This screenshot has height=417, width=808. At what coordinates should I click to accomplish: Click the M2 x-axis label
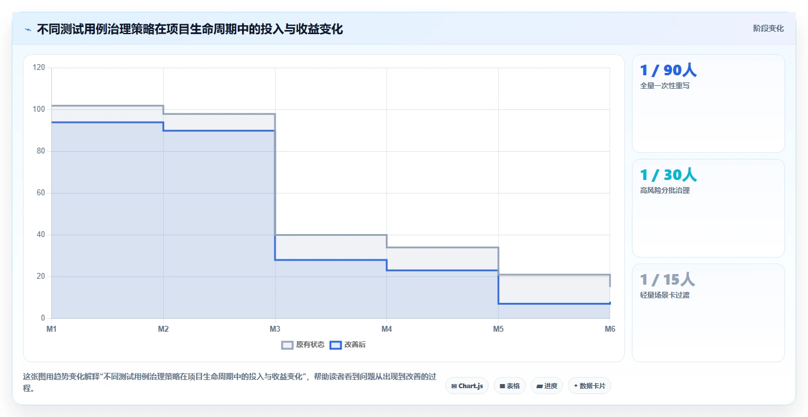click(x=163, y=329)
